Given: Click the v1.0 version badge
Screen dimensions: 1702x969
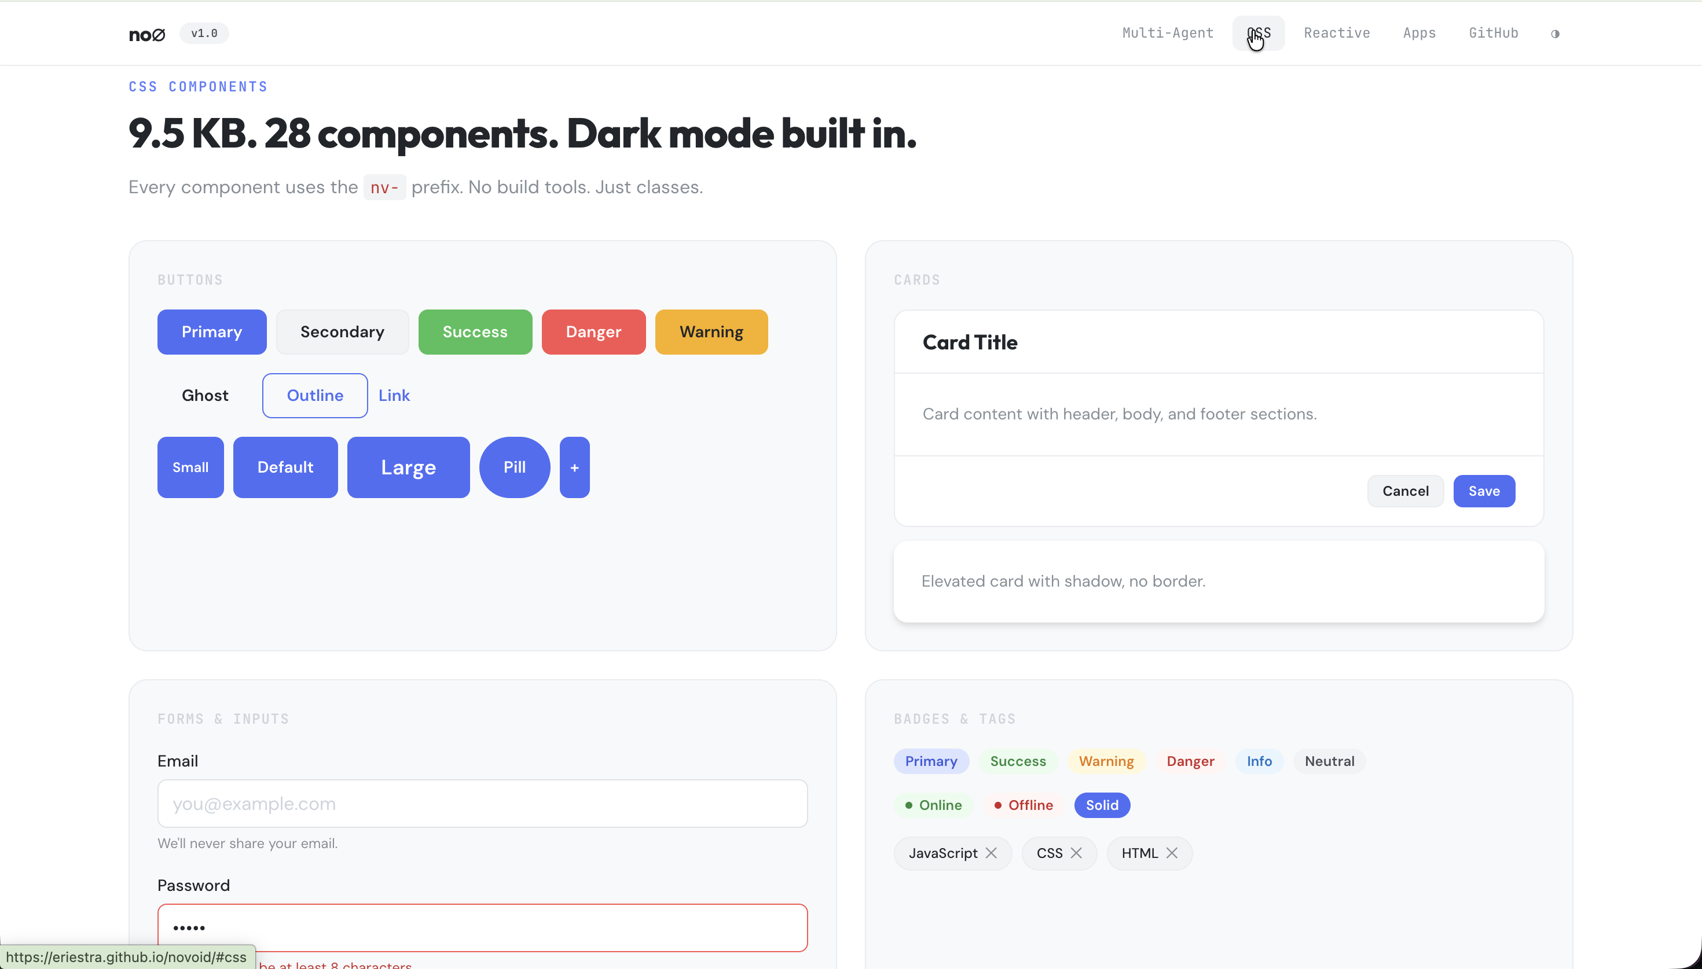Looking at the screenshot, I should click(x=203, y=34).
